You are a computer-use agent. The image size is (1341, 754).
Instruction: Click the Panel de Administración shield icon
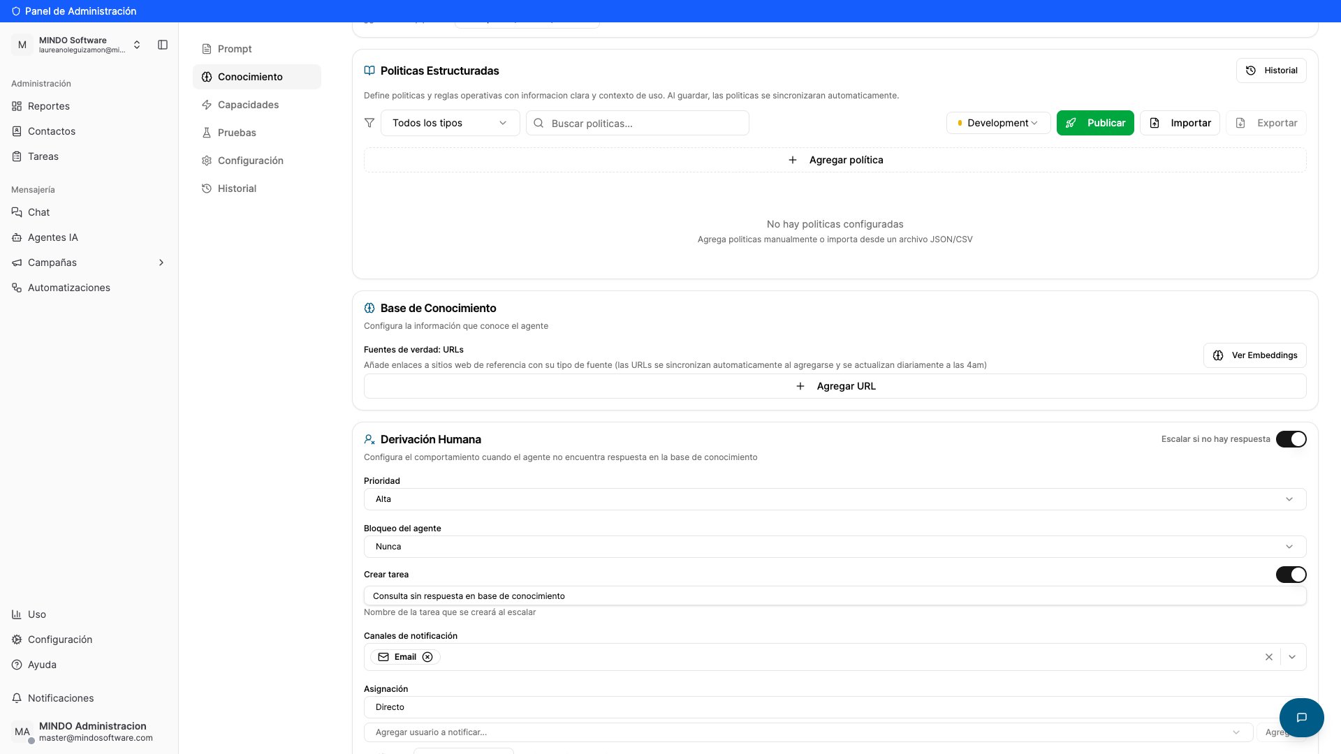coord(16,11)
